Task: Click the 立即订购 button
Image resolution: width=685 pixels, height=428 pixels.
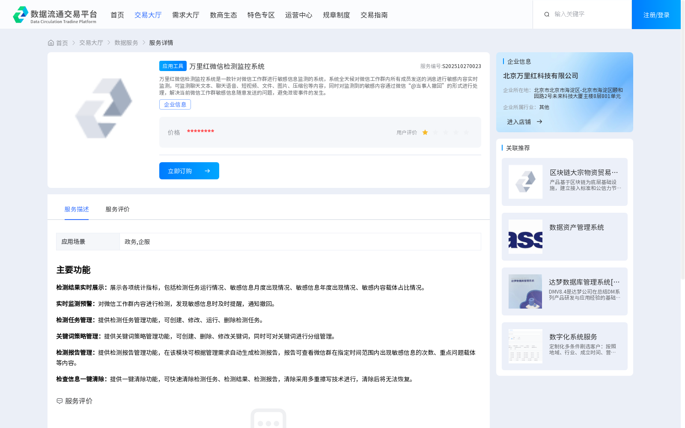Action: point(189,171)
